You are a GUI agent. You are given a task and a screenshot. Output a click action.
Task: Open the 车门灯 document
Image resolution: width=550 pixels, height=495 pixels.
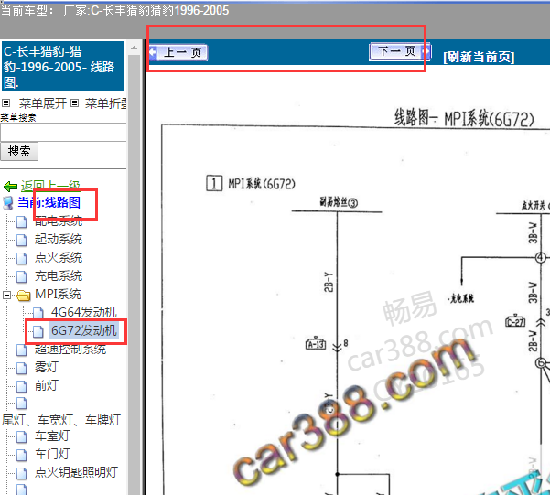[52, 454]
